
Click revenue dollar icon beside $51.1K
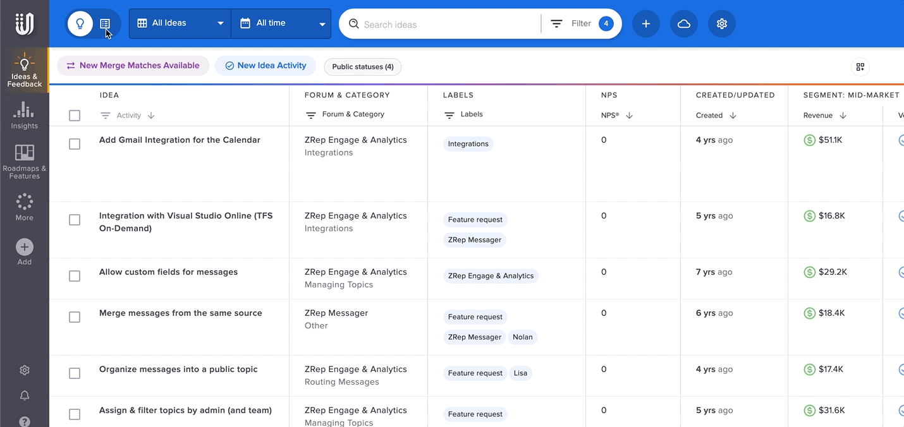(x=809, y=140)
